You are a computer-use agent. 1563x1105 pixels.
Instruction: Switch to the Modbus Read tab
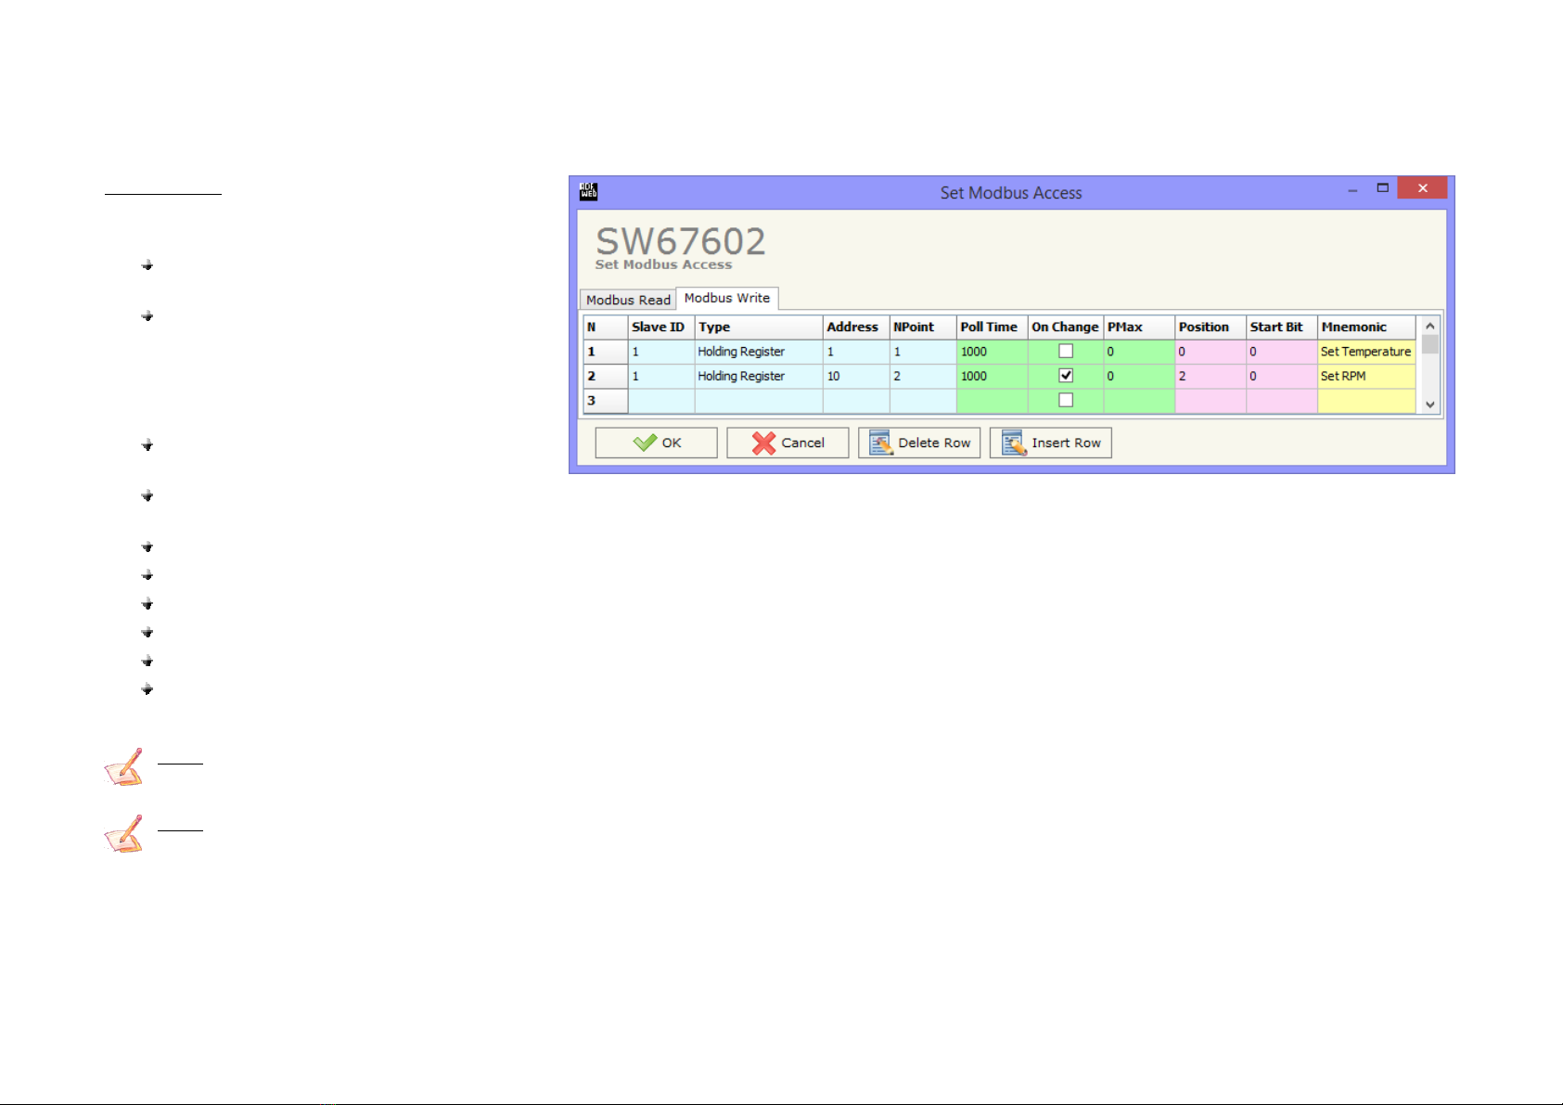tap(628, 300)
